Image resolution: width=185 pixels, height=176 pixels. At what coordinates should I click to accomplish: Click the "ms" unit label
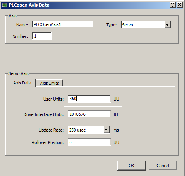116,130
